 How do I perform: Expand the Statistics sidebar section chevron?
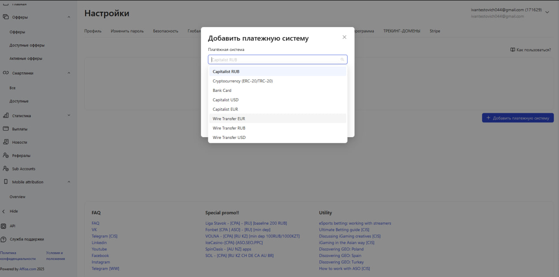pos(69,115)
